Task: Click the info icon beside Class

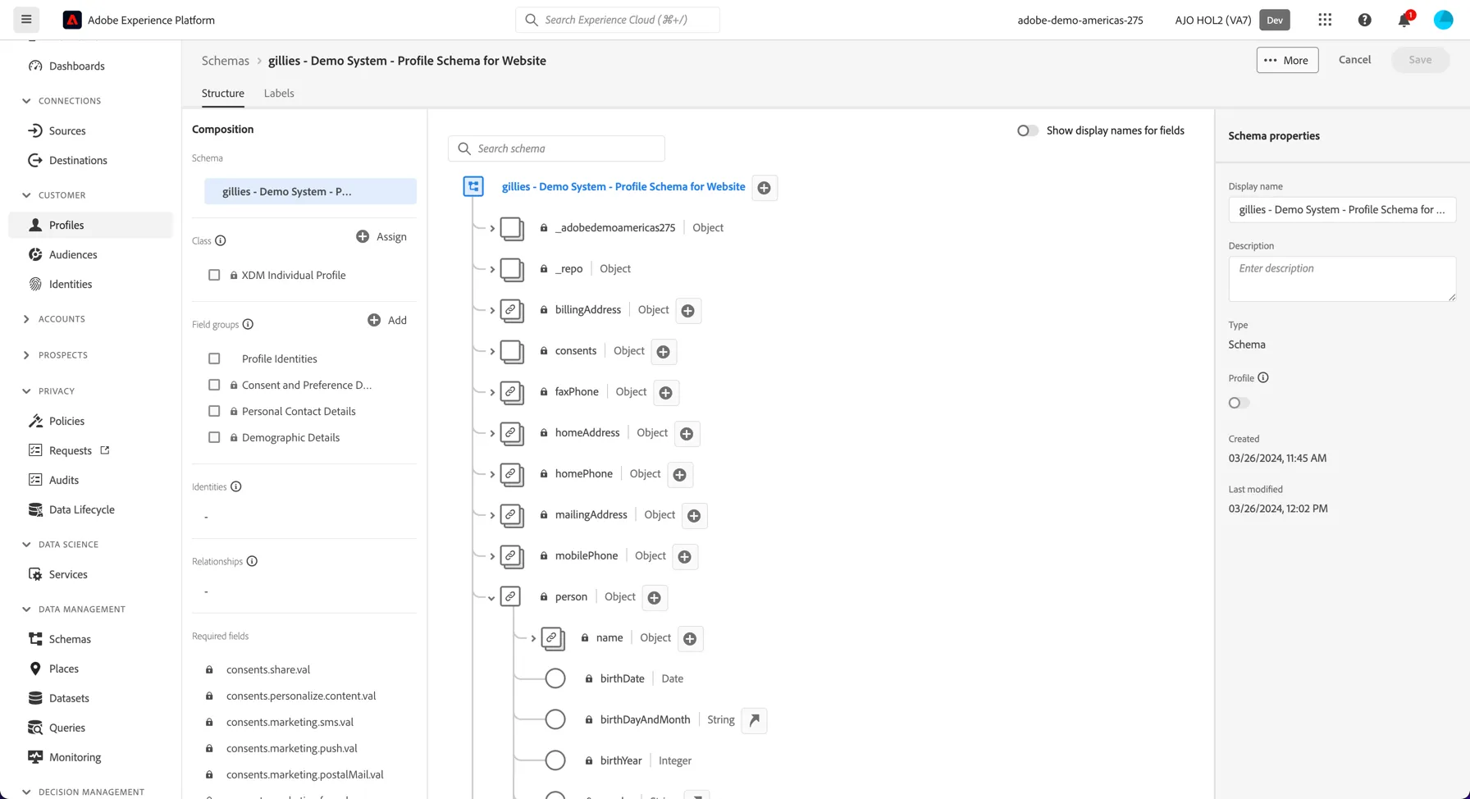Action: (221, 240)
